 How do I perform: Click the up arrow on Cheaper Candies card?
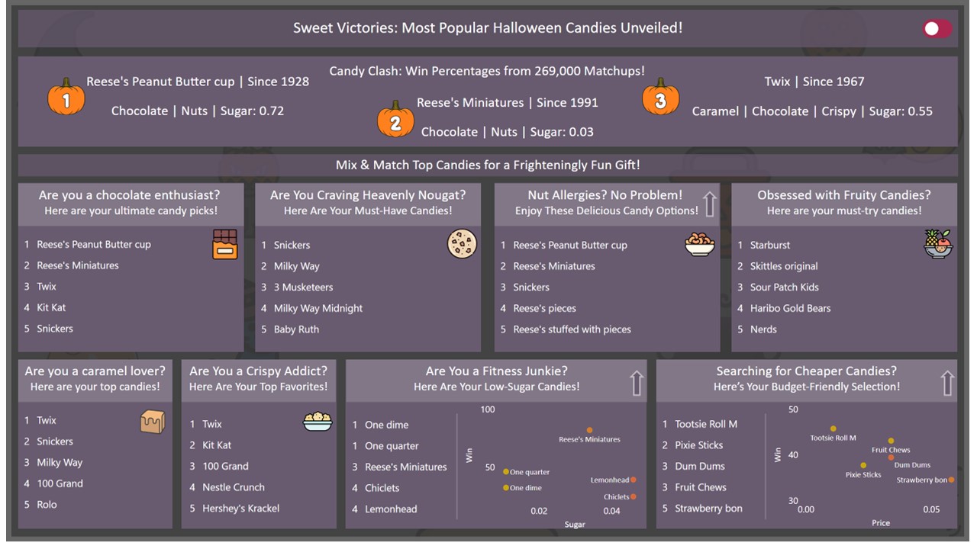click(947, 383)
